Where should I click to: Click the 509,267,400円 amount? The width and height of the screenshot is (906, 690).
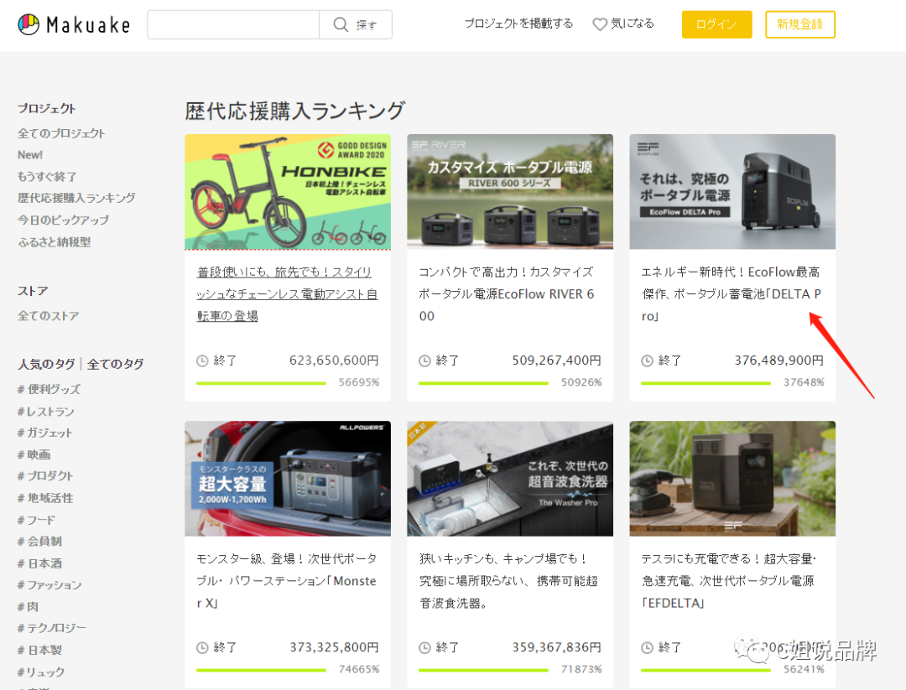click(556, 361)
